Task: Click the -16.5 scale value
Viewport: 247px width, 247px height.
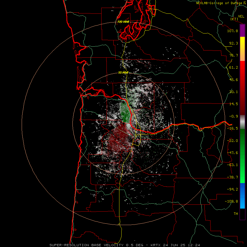Action: click(x=232, y=128)
